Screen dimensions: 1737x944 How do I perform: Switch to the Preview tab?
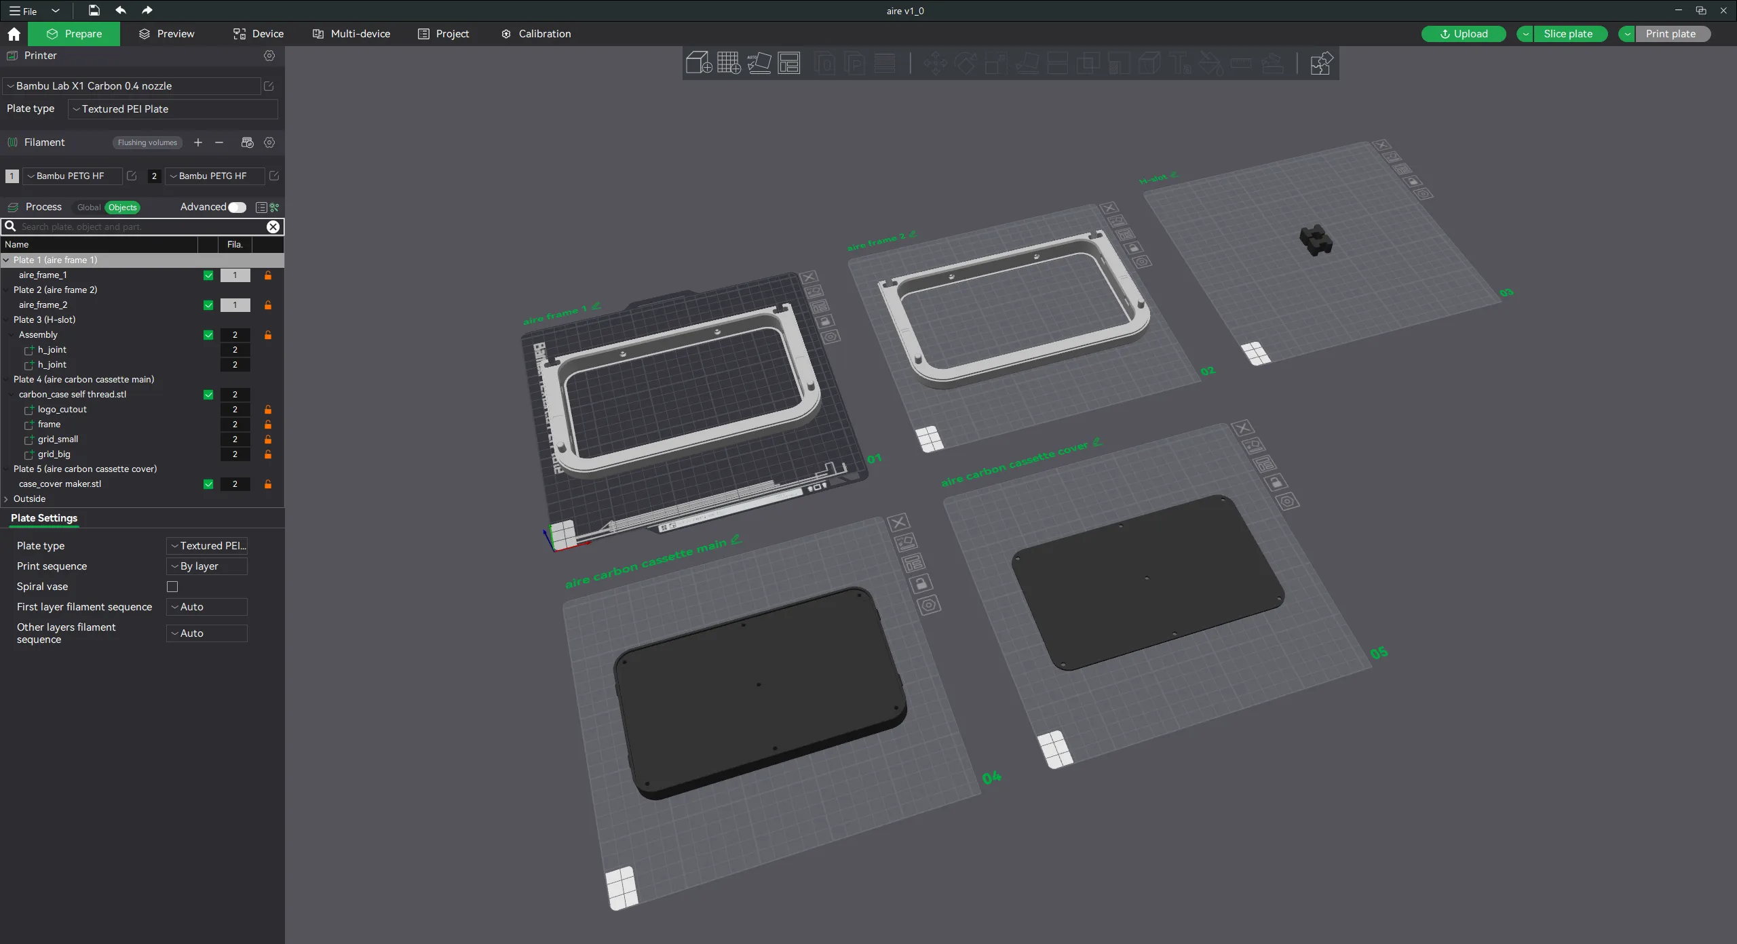coord(166,33)
